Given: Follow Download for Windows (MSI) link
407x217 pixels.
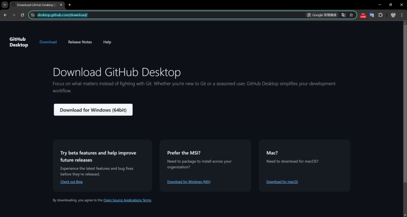Looking at the screenshot, I should point(189,182).
